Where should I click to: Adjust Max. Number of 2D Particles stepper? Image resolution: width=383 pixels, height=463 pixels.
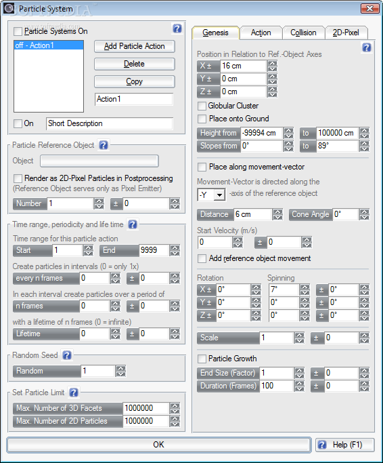tap(175, 422)
